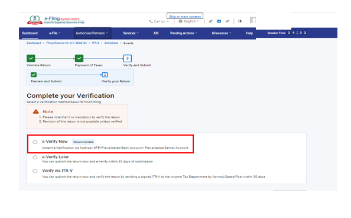Expand the Pending Actions menu
Screen dimensions: 351x218
184,33
